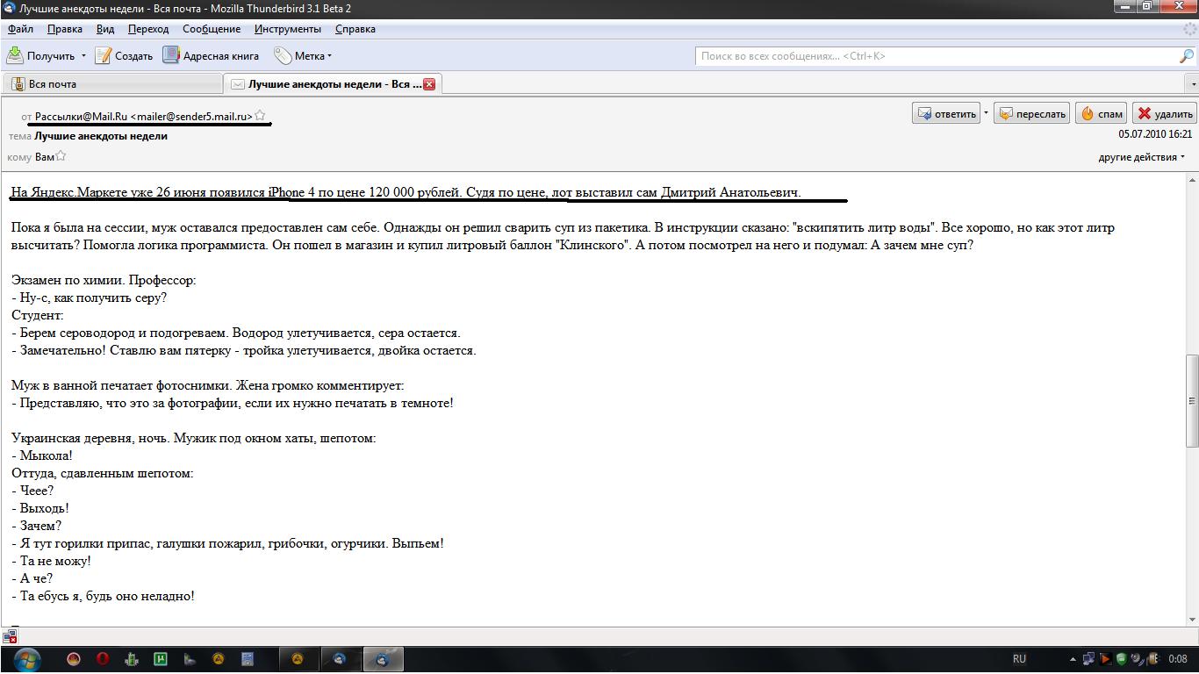Open the Правка menu
The image size is (1199, 674).
pyautogui.click(x=65, y=29)
